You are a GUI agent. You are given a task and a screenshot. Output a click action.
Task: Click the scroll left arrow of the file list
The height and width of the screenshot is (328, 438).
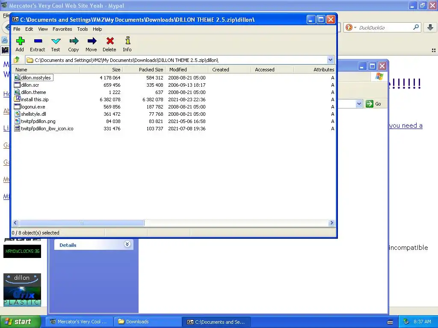[x=15, y=223]
